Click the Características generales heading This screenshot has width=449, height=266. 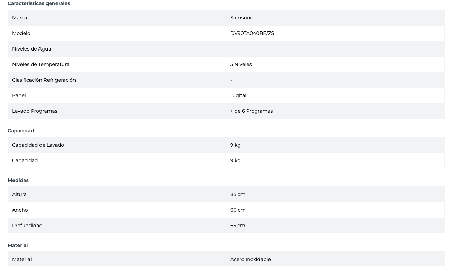tap(39, 3)
